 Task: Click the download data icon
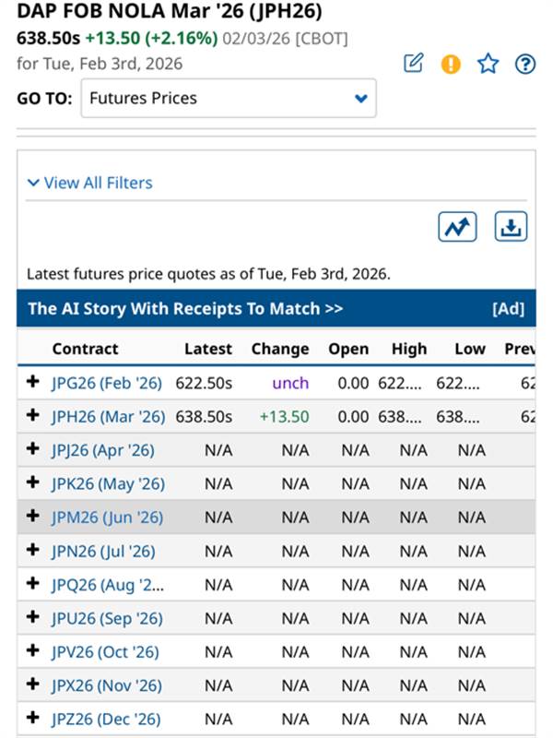(x=511, y=227)
